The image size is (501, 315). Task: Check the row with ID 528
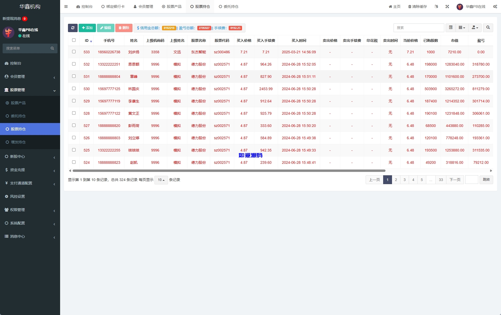click(74, 113)
